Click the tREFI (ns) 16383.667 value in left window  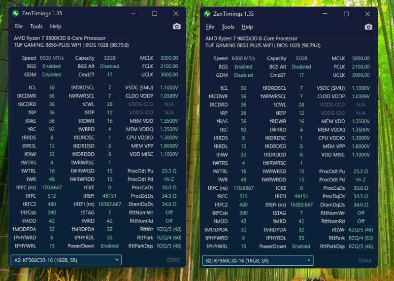(x=109, y=204)
